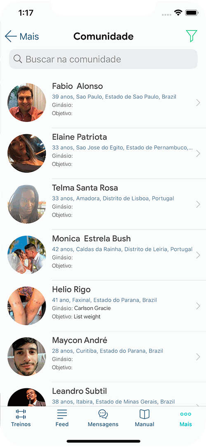Expand Elaine Patriota row chevron
The width and height of the screenshot is (206, 447).
(198, 154)
